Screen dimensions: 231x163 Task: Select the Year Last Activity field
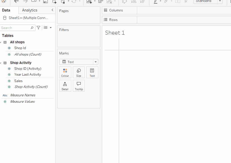(x=27, y=75)
